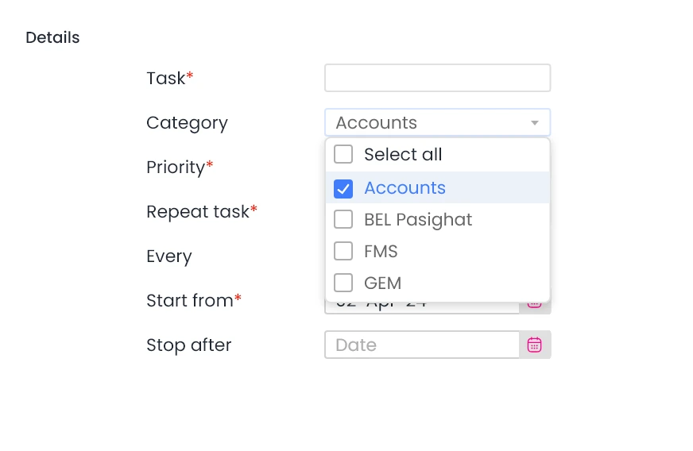Click the Details section heading
This screenshot has height=451, width=693.
(x=52, y=37)
